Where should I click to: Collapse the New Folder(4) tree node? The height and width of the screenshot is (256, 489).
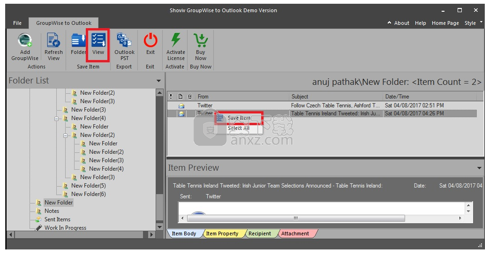pyautogui.click(x=56, y=119)
